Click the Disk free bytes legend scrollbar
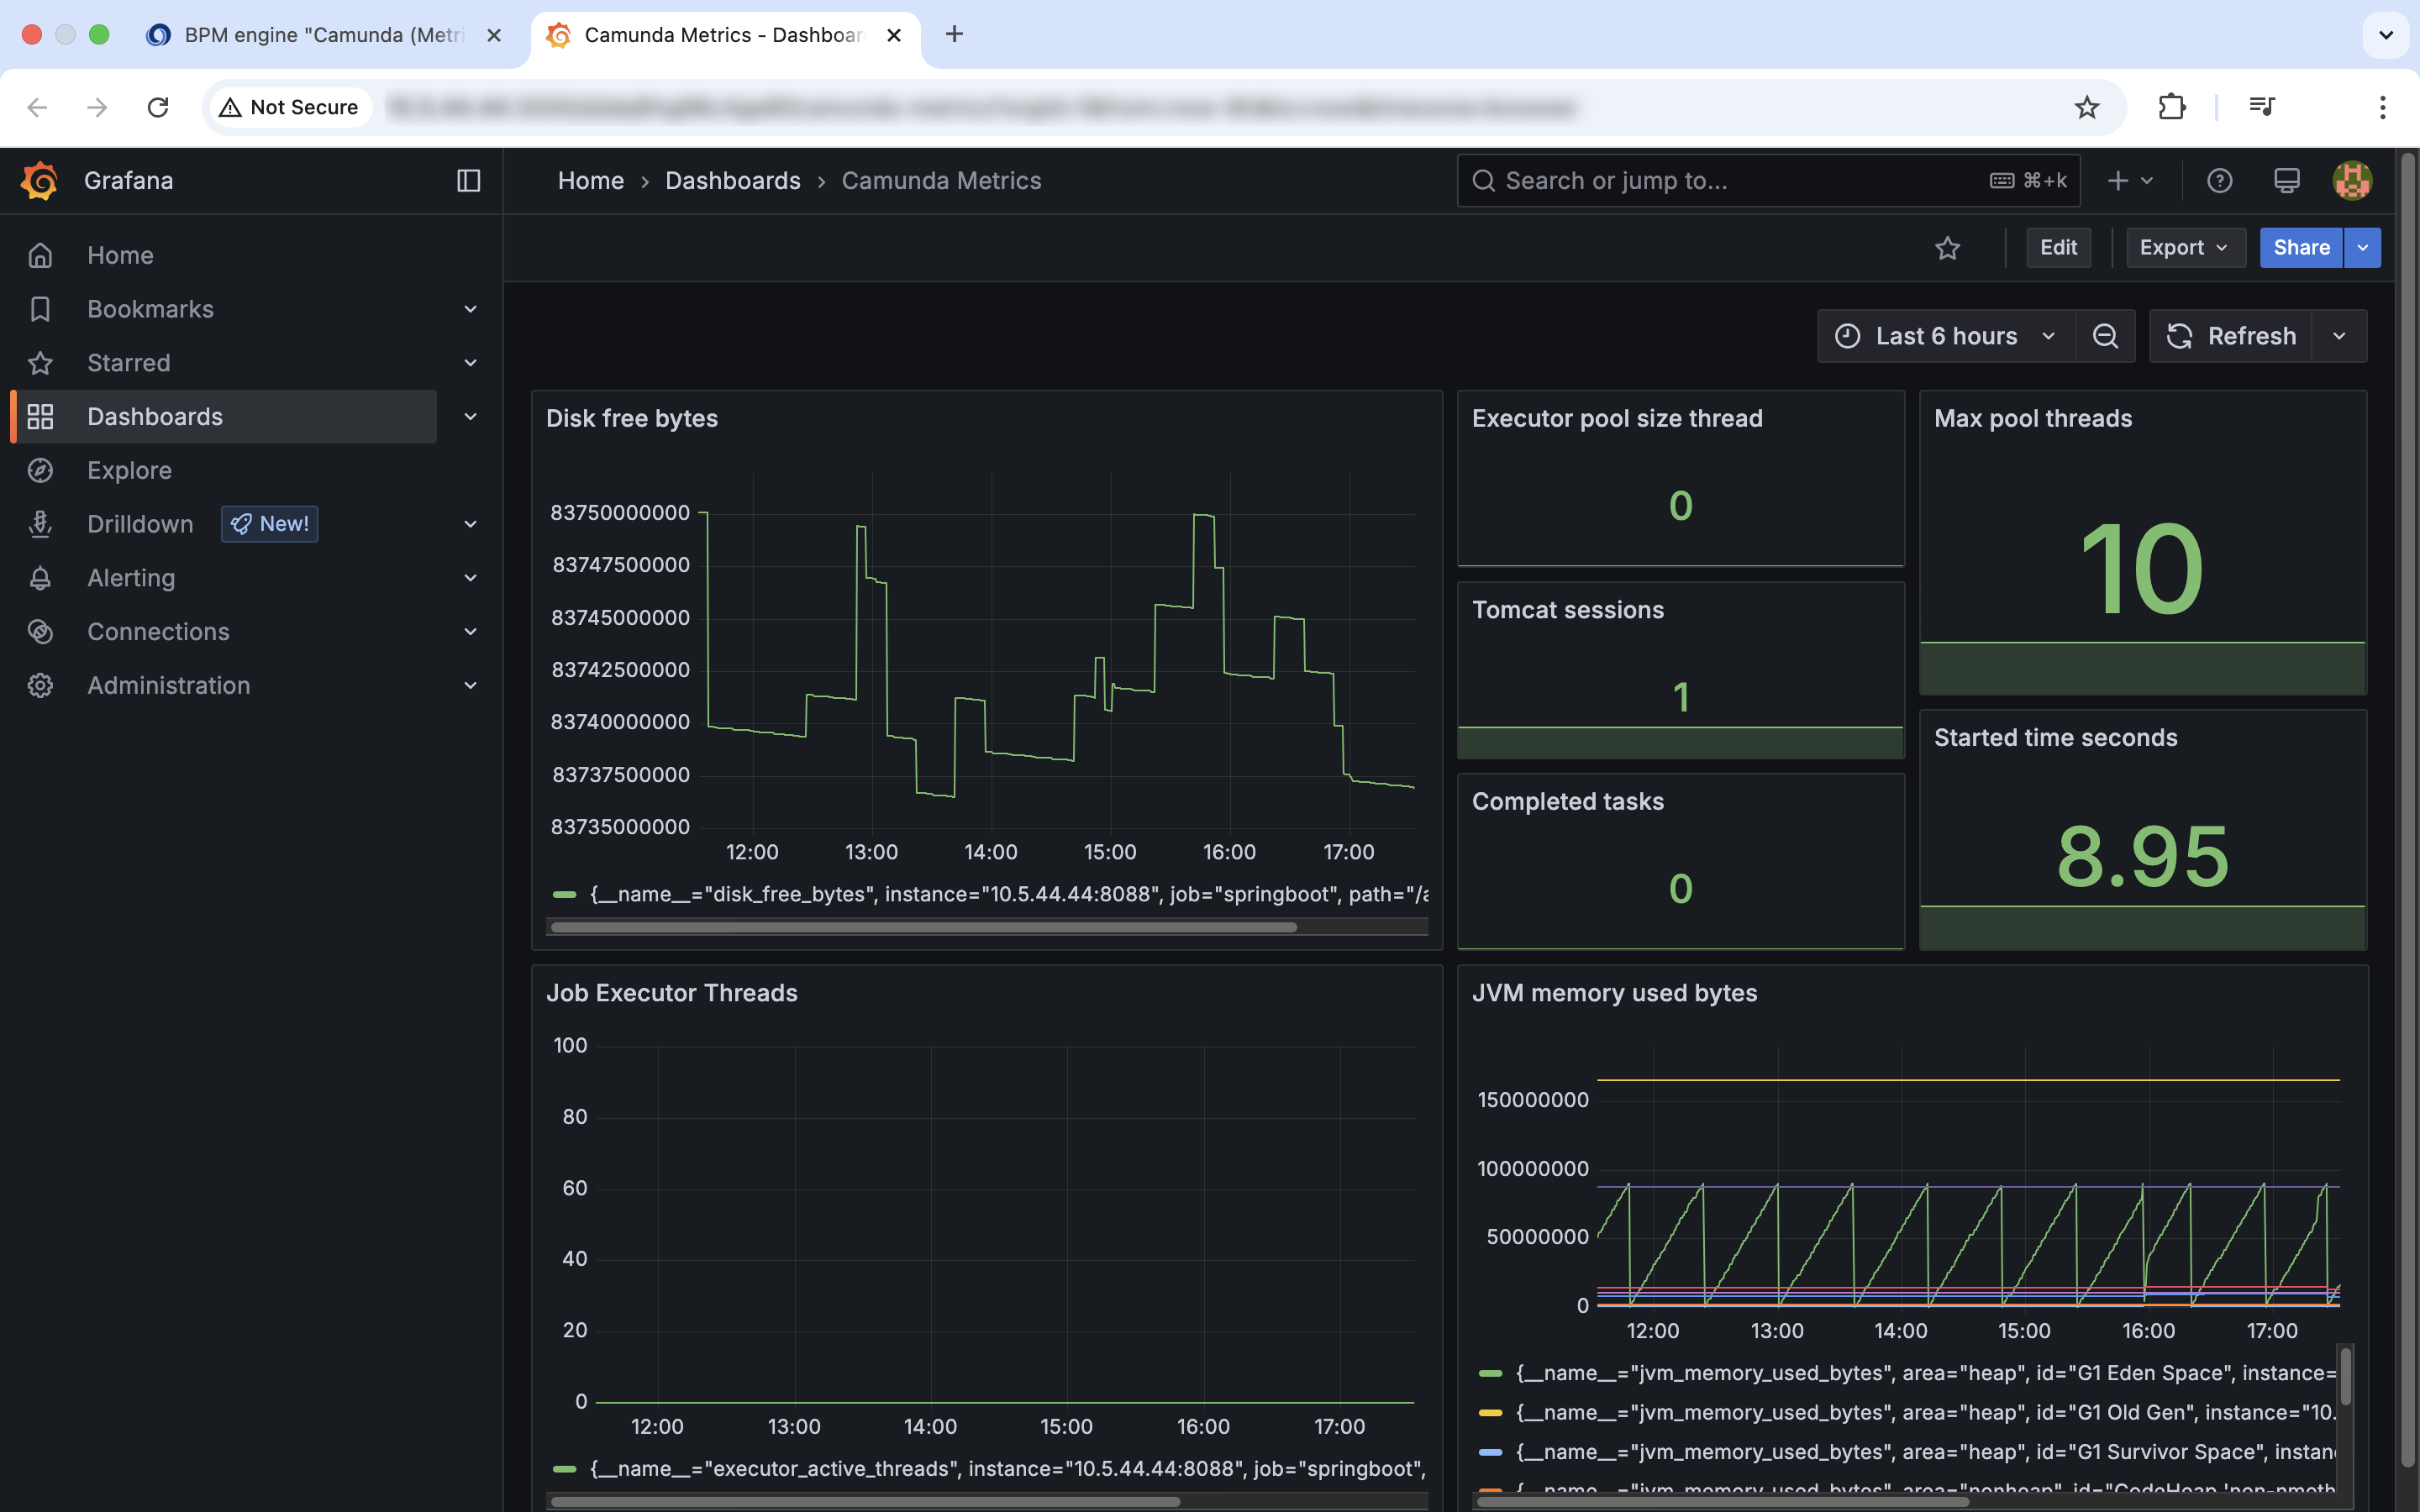The height and width of the screenshot is (1512, 2420). point(924,928)
